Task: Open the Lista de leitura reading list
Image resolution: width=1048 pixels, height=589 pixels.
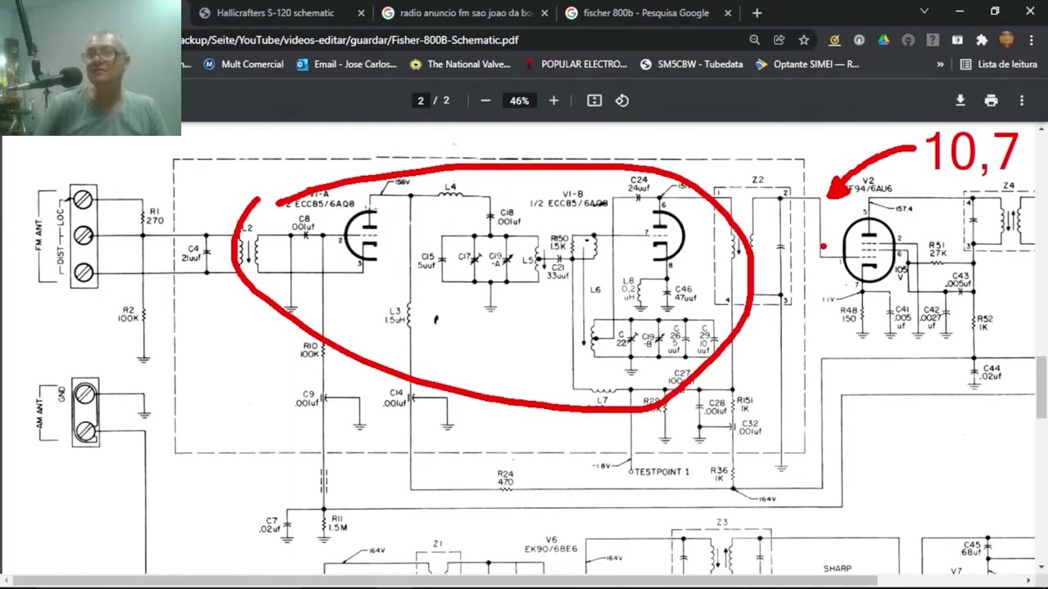Action: click(x=999, y=65)
